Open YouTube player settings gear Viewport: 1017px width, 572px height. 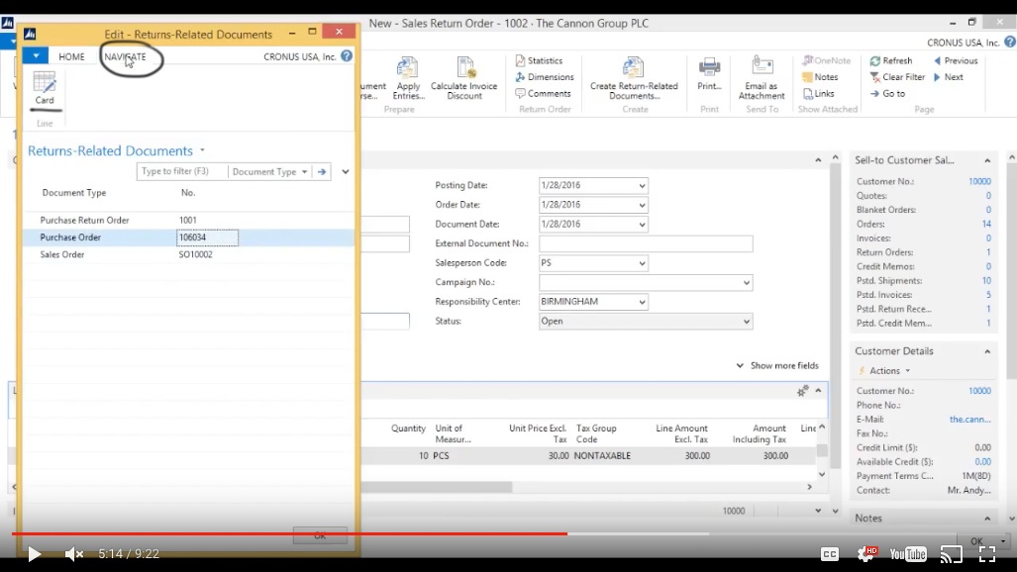tap(867, 553)
